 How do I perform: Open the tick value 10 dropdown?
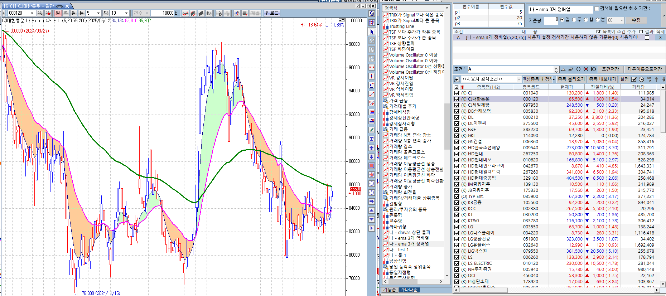point(126,13)
